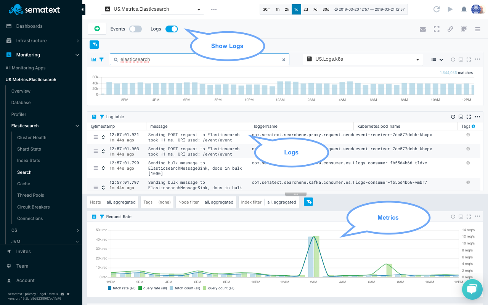The width and height of the screenshot is (488, 305).
Task: Expand the 12:57:01.903 log row
Action: [103, 151]
